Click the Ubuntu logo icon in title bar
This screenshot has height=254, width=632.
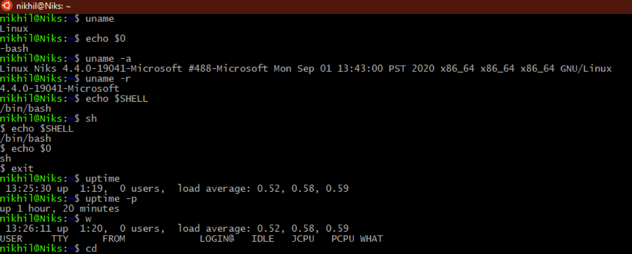pyautogui.click(x=7, y=6)
